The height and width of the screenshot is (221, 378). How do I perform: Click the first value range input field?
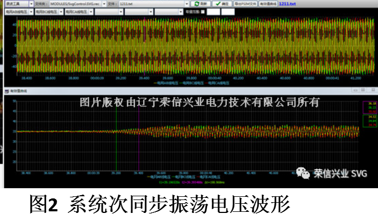(212, 11)
